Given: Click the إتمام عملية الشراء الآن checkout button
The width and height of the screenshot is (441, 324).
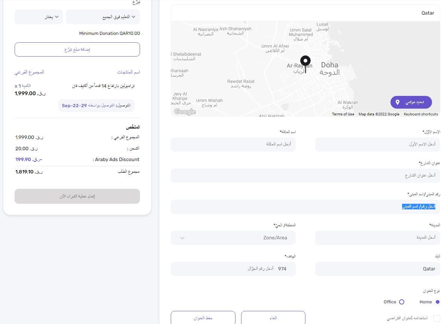Looking at the screenshot, I should click(77, 196).
